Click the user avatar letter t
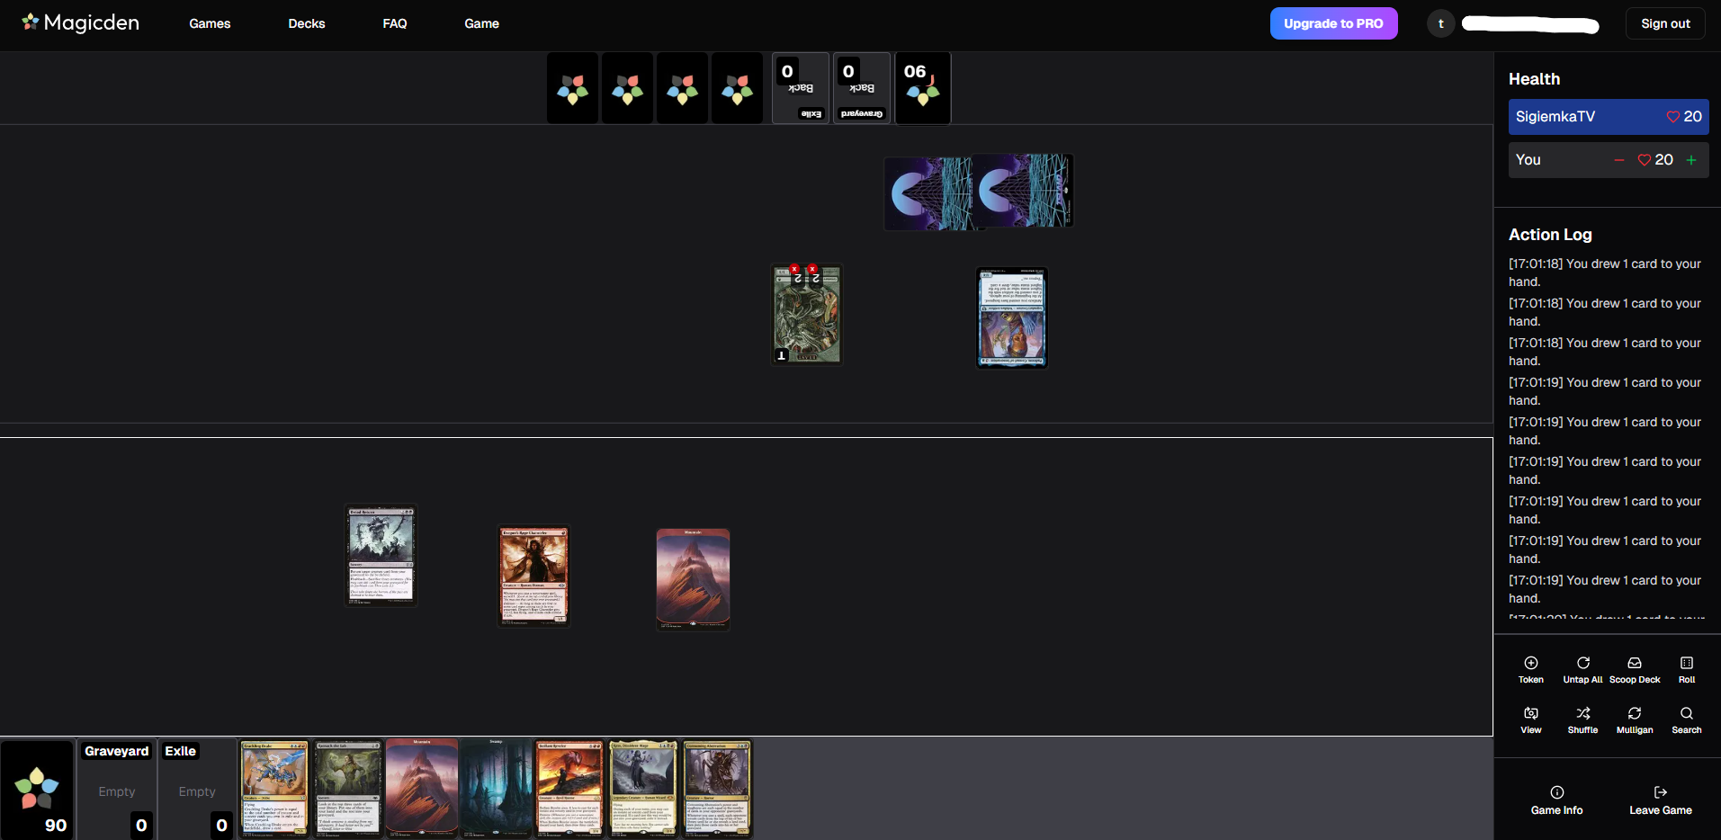Image resolution: width=1721 pixels, height=840 pixels. (x=1440, y=23)
